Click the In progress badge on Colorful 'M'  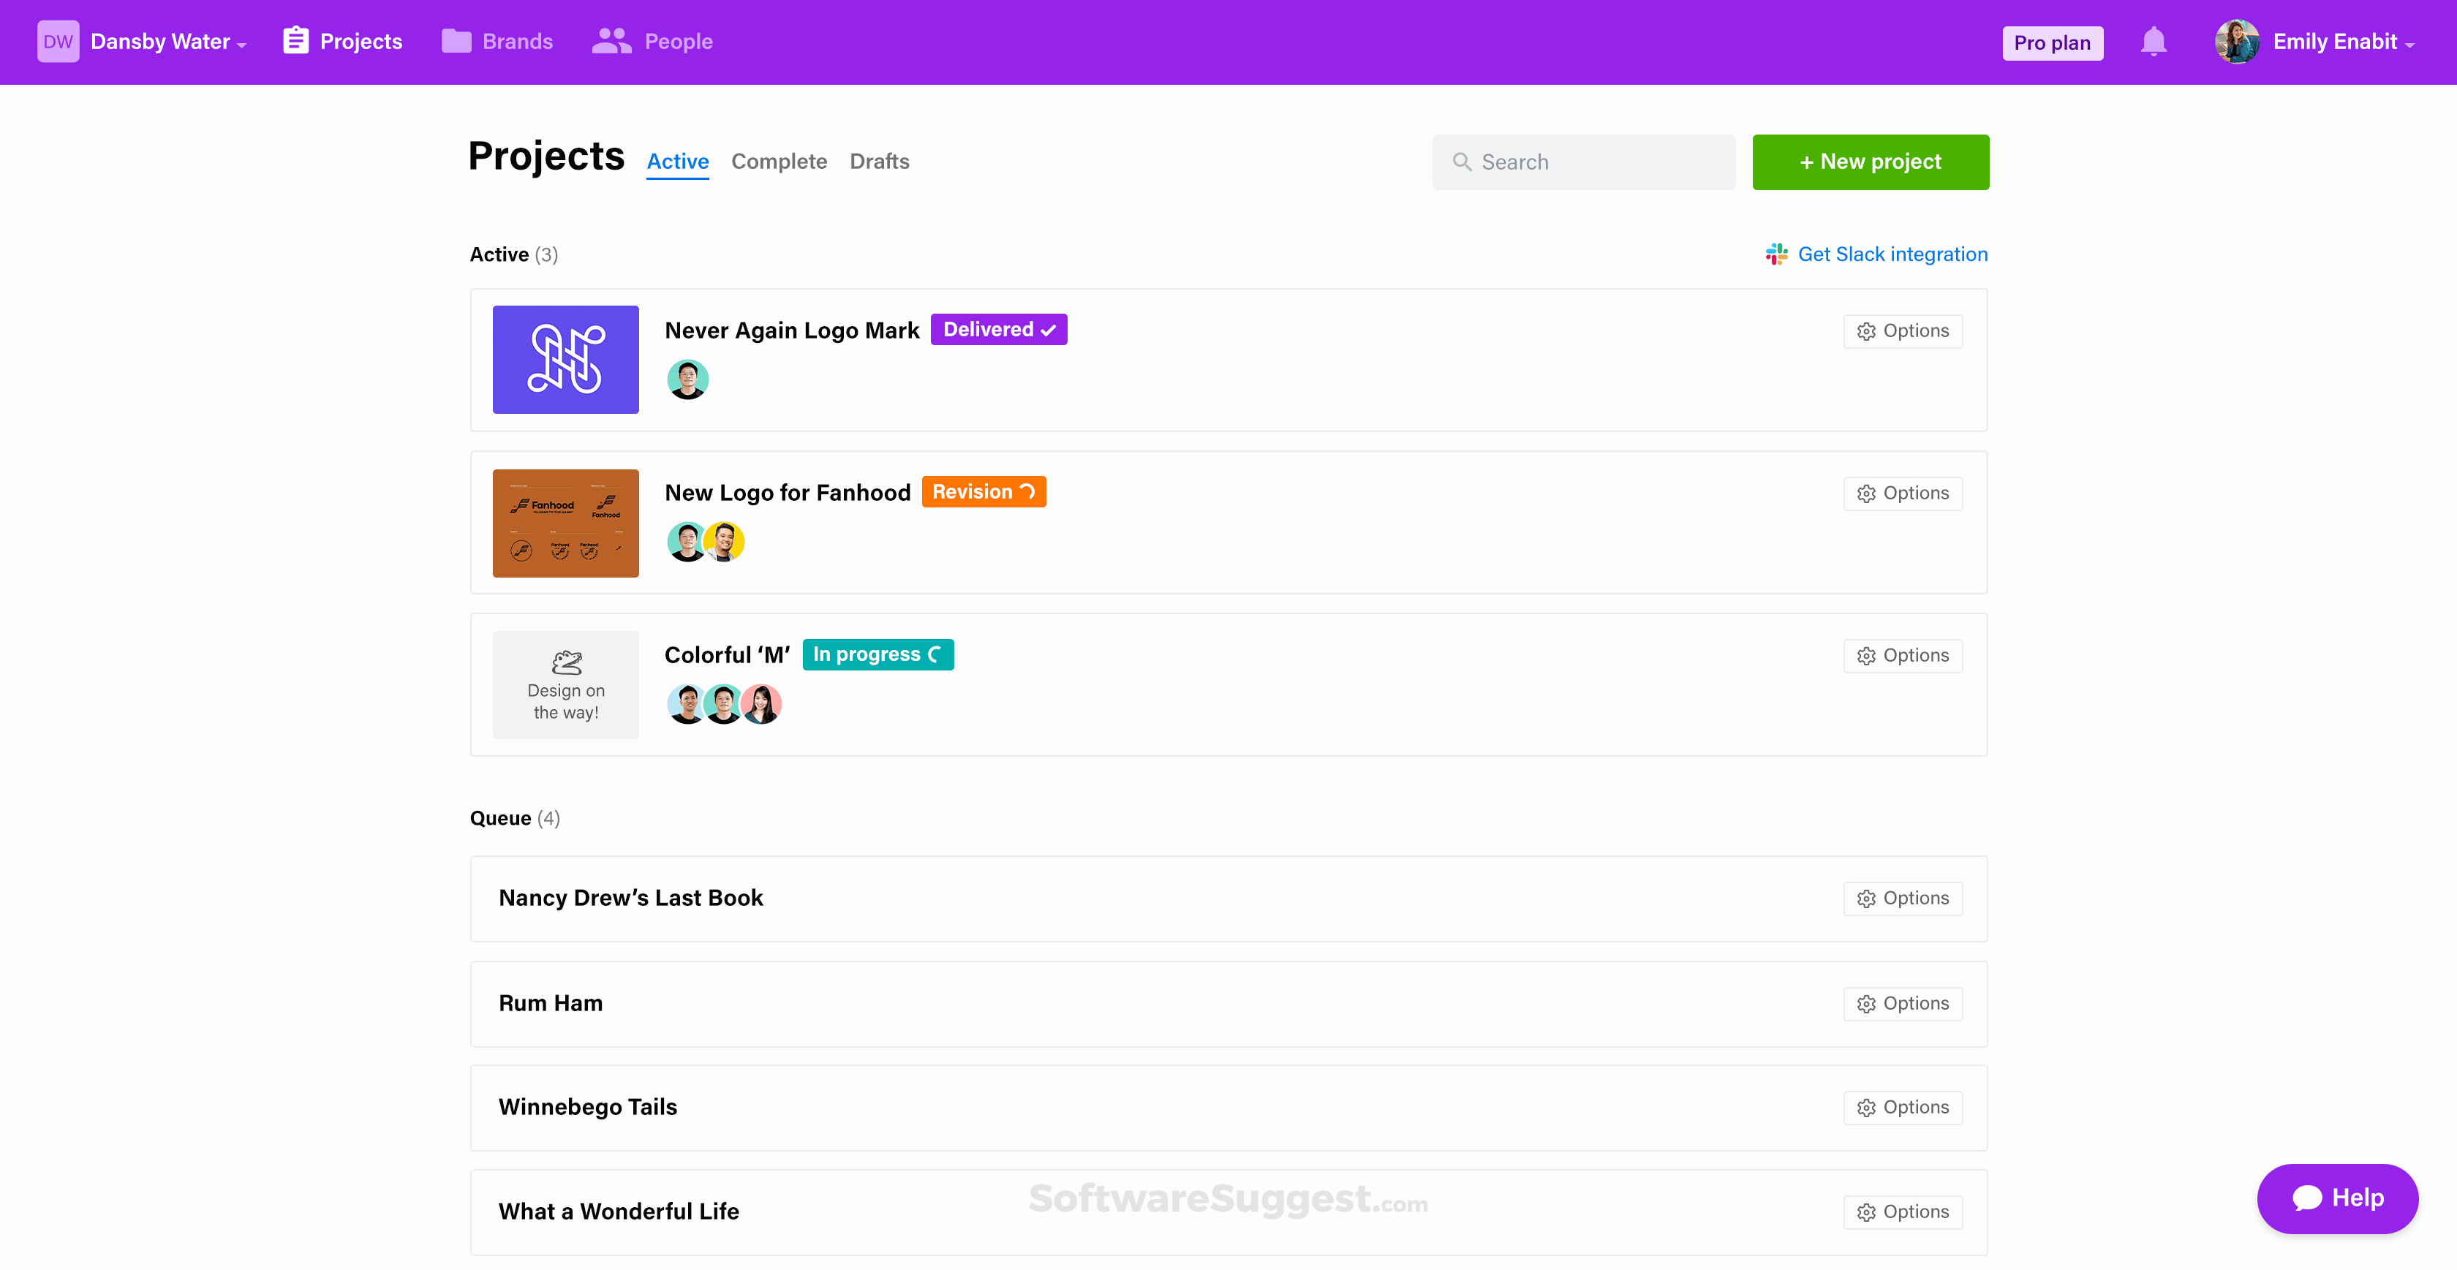coord(877,654)
